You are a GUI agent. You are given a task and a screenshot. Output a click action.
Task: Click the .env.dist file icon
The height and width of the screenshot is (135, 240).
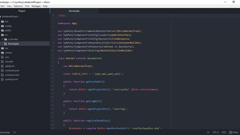[x=2, y=61]
